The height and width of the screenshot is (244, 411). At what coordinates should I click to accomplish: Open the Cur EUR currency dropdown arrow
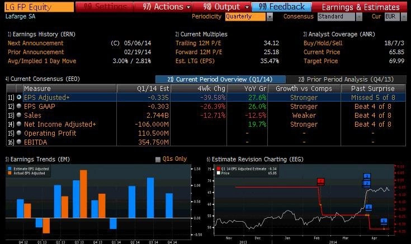tap(404, 17)
